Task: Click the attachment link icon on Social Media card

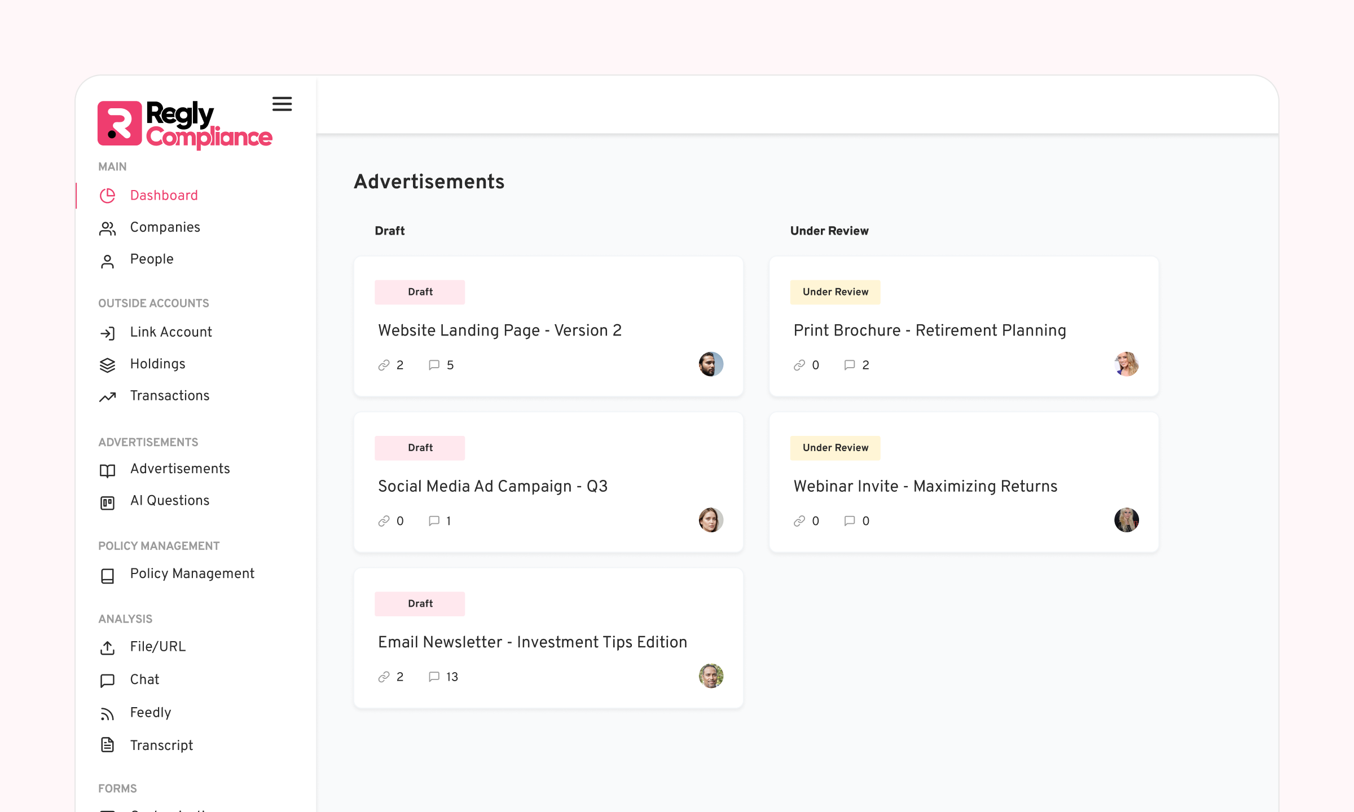Action: pos(384,521)
